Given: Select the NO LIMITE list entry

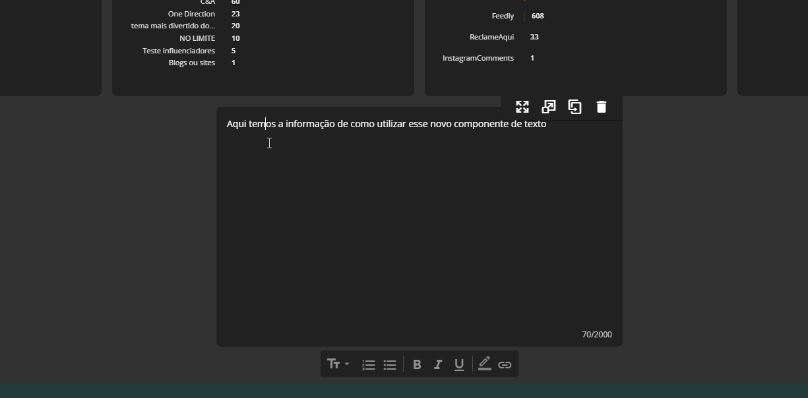Looking at the screenshot, I should 197,38.
